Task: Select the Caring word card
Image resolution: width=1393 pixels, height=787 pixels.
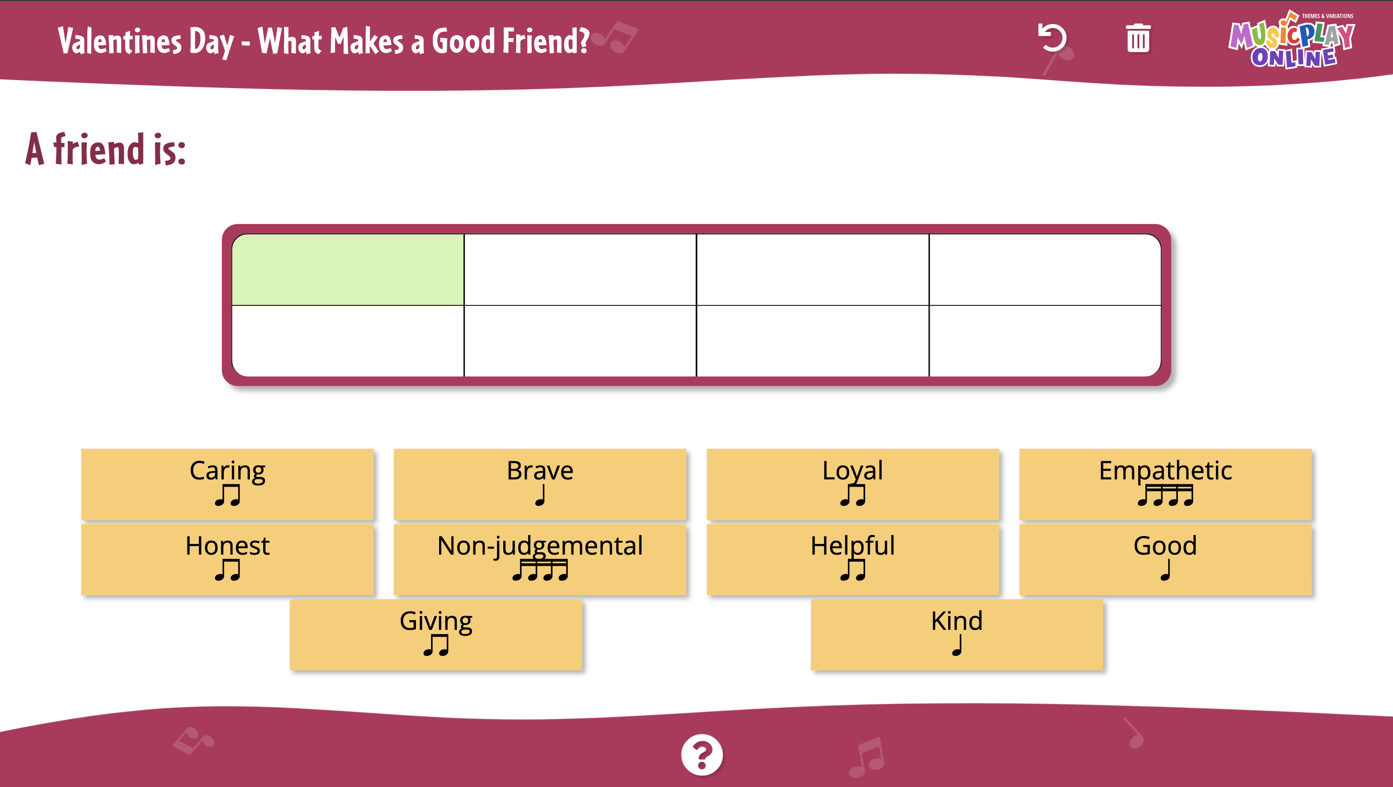Action: click(x=227, y=484)
